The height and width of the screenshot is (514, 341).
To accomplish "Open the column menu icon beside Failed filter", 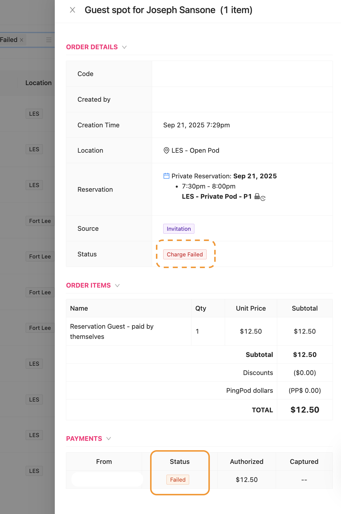I will click(49, 40).
